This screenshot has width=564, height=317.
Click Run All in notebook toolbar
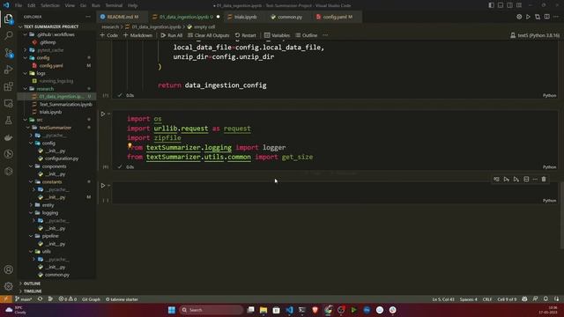click(172, 35)
